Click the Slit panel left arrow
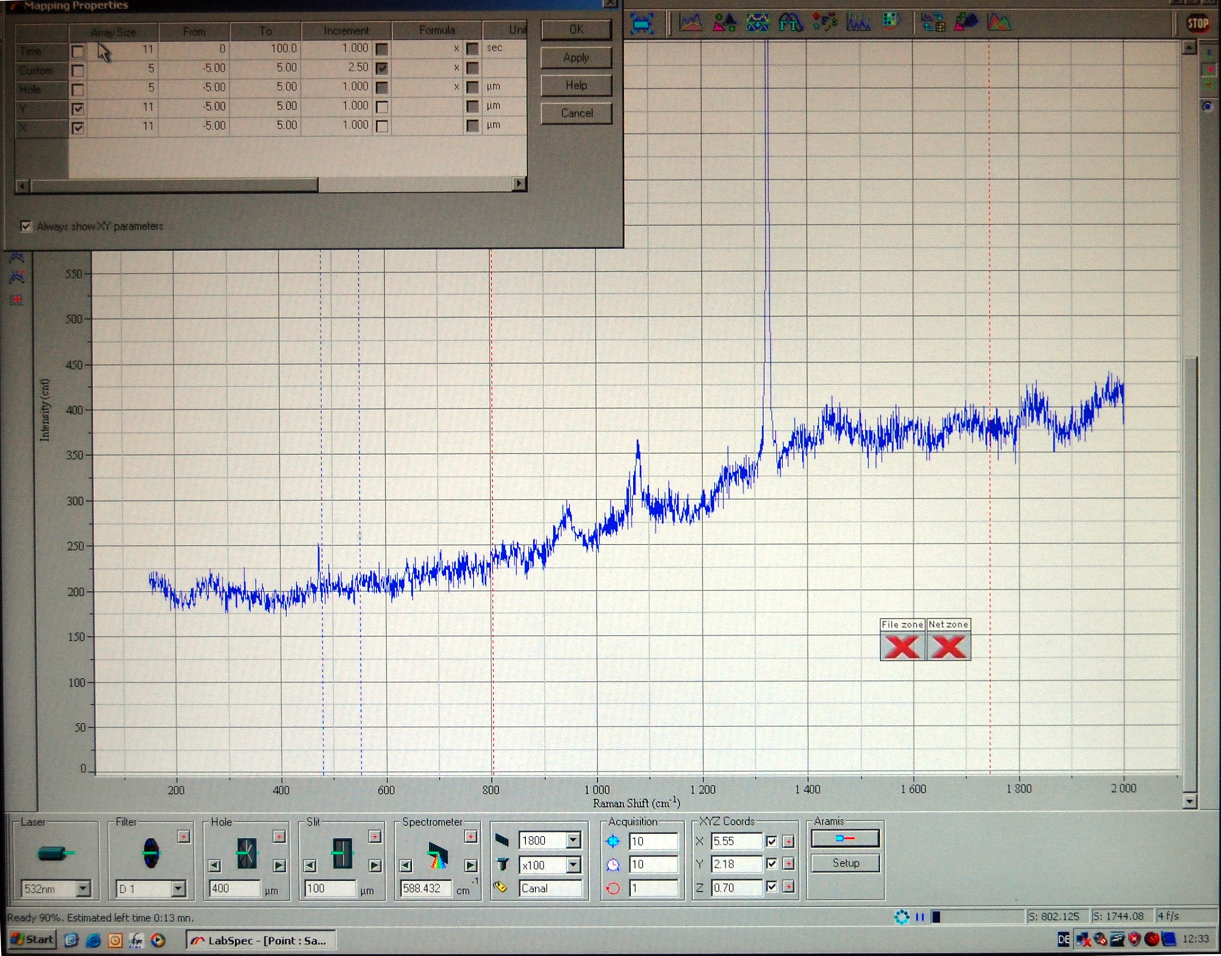1221x956 pixels. pyautogui.click(x=310, y=866)
